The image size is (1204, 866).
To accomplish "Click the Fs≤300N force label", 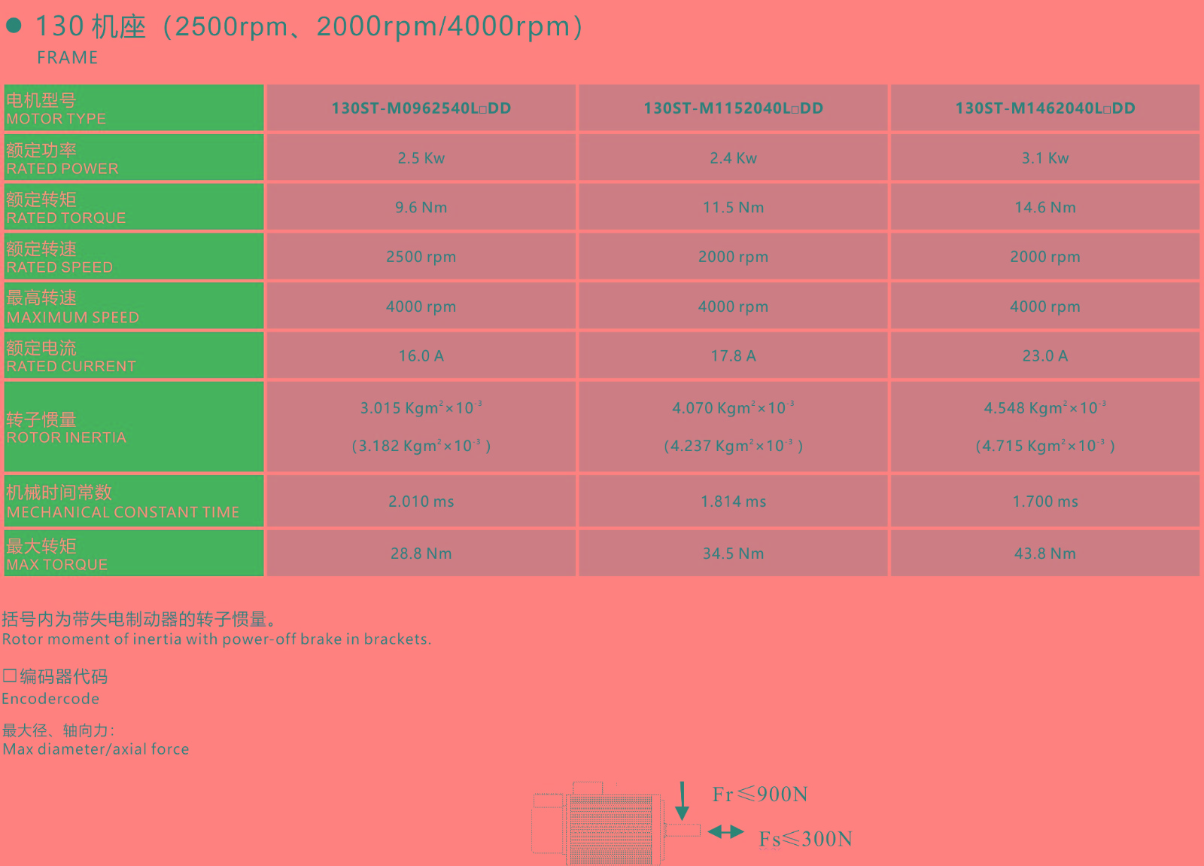I will 805,839.
